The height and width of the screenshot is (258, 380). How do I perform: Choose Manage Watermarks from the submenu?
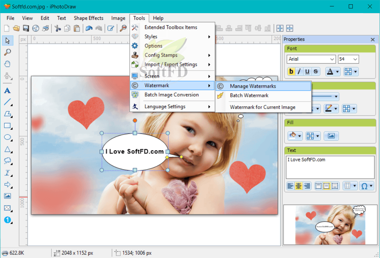[263, 86]
